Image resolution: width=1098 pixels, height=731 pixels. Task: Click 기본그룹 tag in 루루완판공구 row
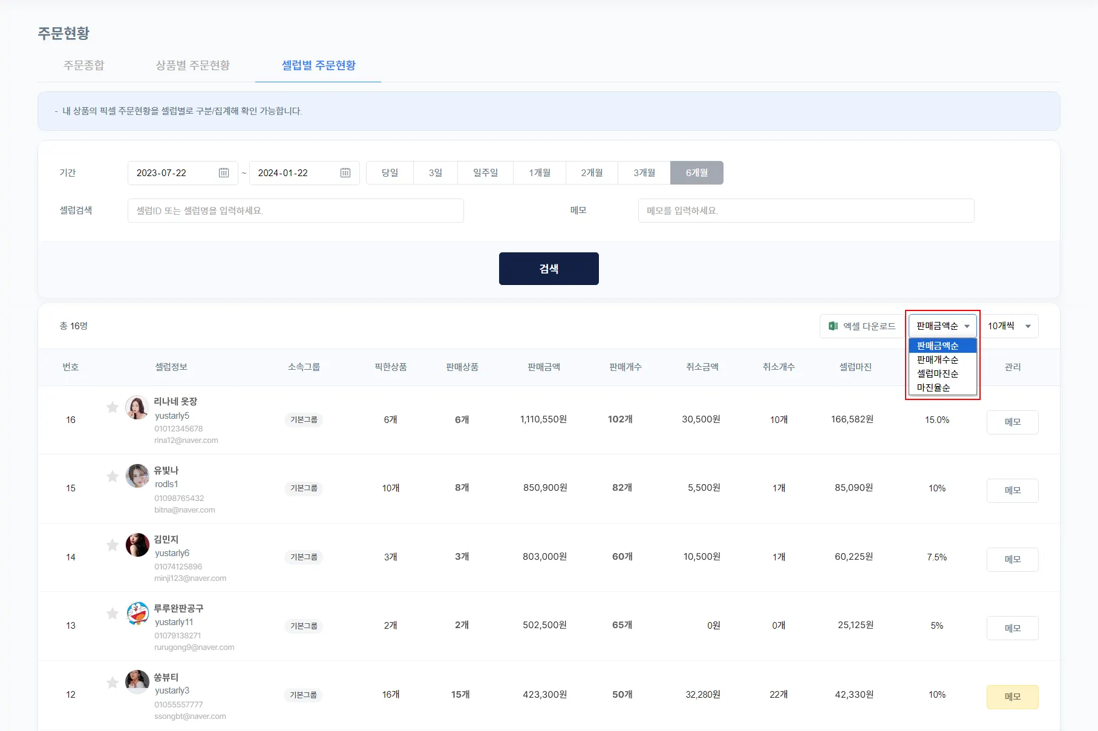304,626
